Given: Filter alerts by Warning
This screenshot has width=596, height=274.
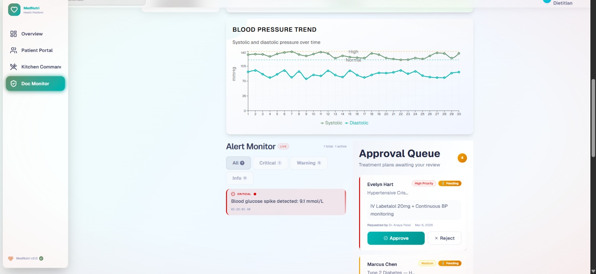Looking at the screenshot, I should pos(309,163).
